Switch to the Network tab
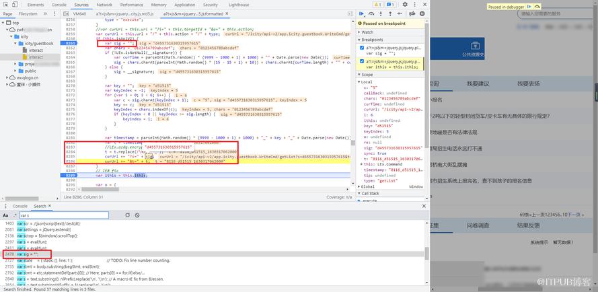This screenshot has height=292, width=598. tap(104, 5)
